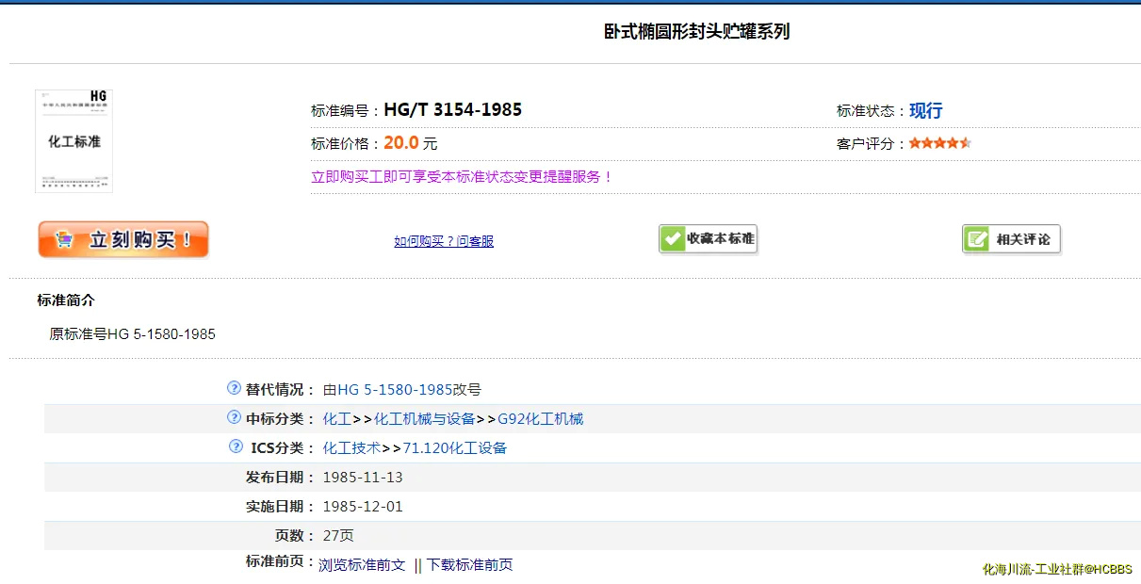The image size is (1141, 584).
Task: Click the 化工技术 ICS link
Action: [x=351, y=448]
